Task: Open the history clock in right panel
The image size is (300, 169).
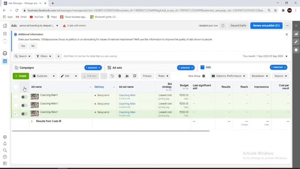Action: coord(296,50)
